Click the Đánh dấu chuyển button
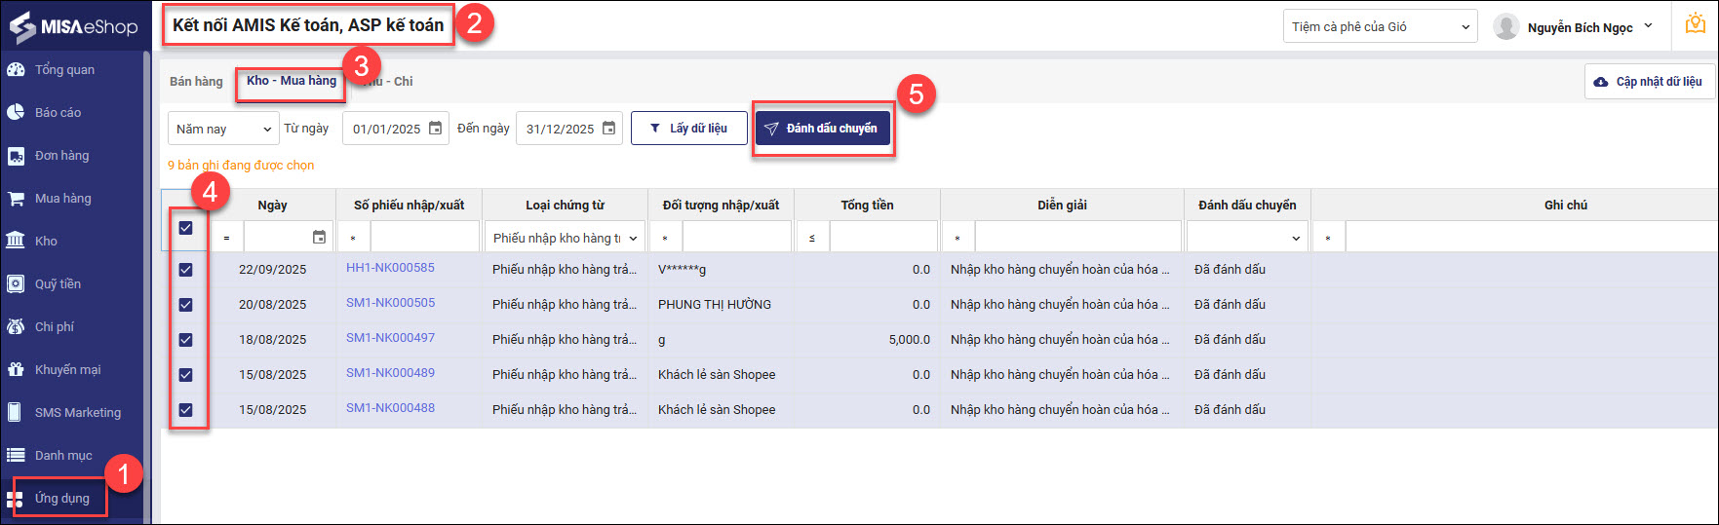 click(x=823, y=129)
